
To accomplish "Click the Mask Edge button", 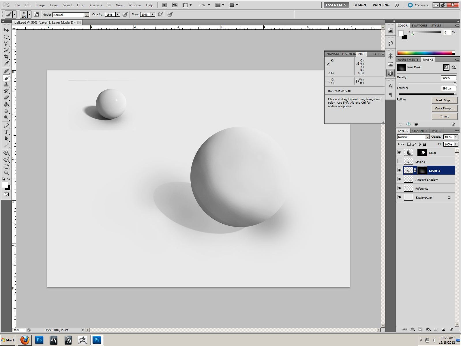I will point(444,100).
